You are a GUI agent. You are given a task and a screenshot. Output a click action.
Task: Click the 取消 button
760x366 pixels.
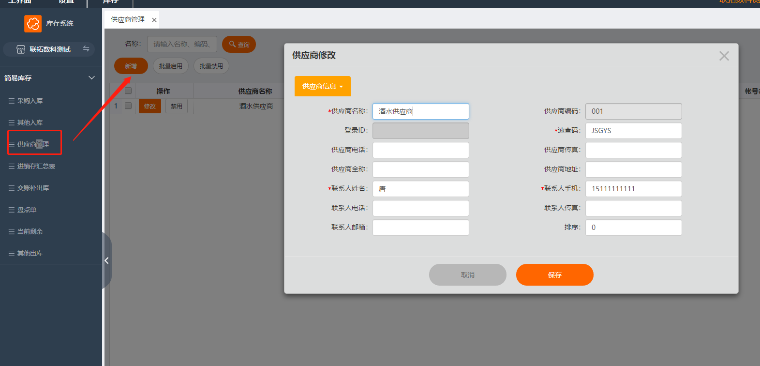point(468,274)
